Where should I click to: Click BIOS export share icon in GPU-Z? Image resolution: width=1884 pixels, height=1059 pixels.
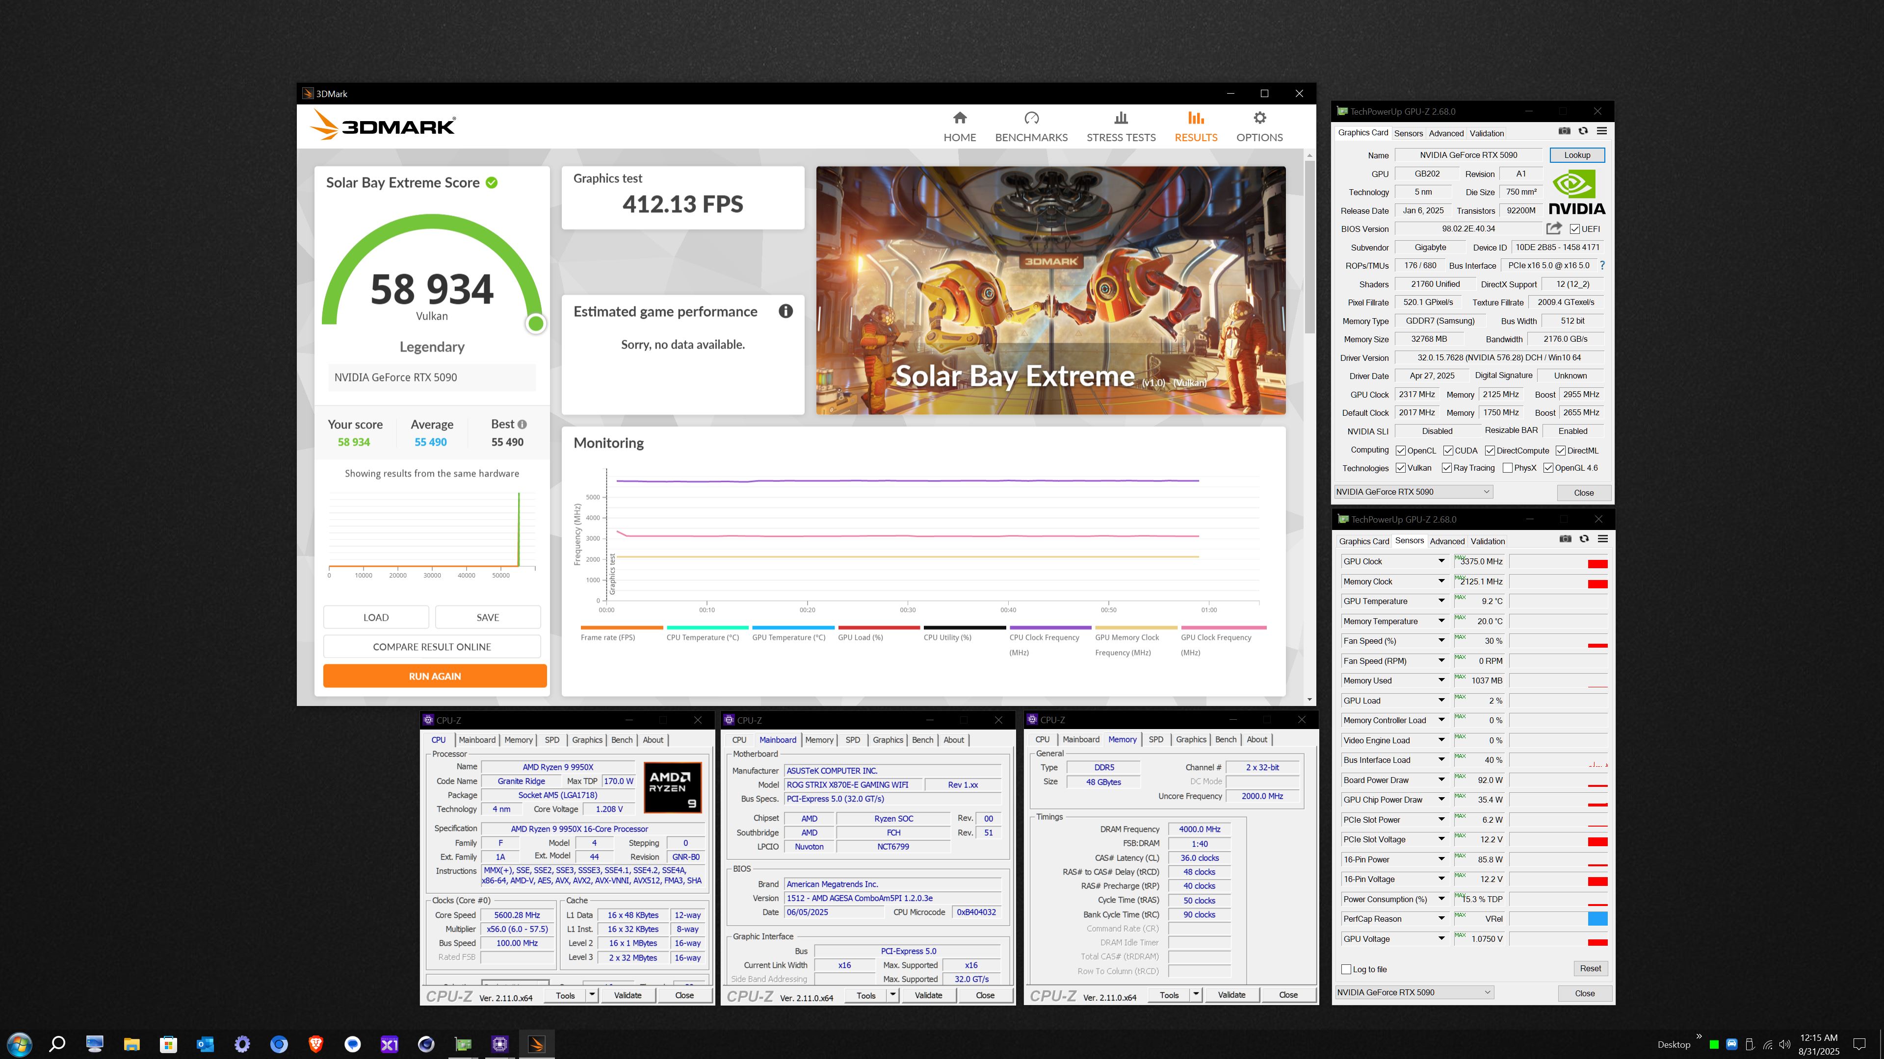pos(1554,228)
